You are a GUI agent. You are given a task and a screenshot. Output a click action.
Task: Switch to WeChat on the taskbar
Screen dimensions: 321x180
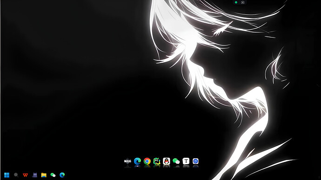(53, 175)
